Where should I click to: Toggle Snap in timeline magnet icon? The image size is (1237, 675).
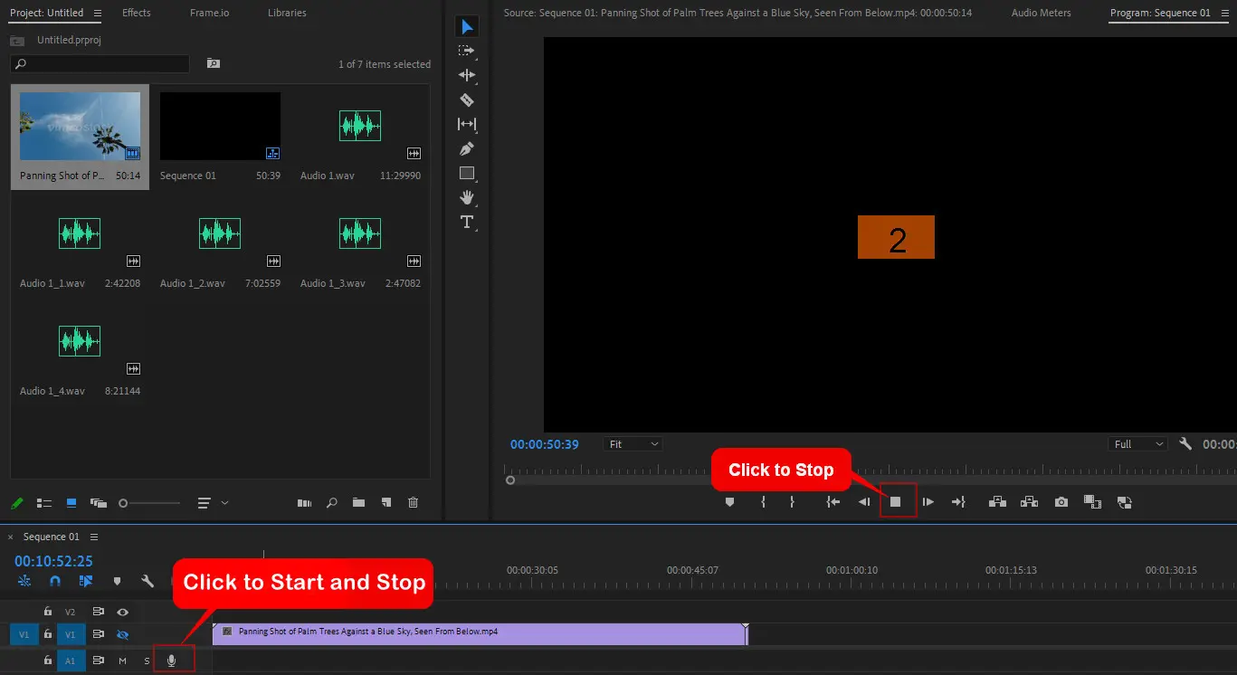point(55,581)
